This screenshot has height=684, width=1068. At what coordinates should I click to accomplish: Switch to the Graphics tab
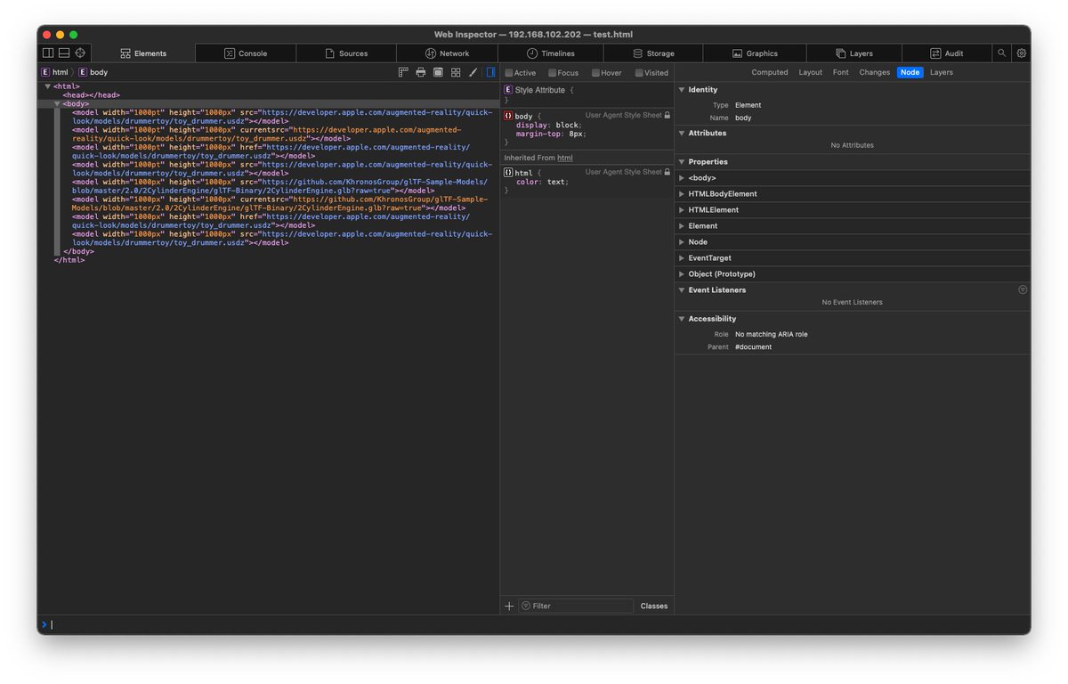point(755,53)
